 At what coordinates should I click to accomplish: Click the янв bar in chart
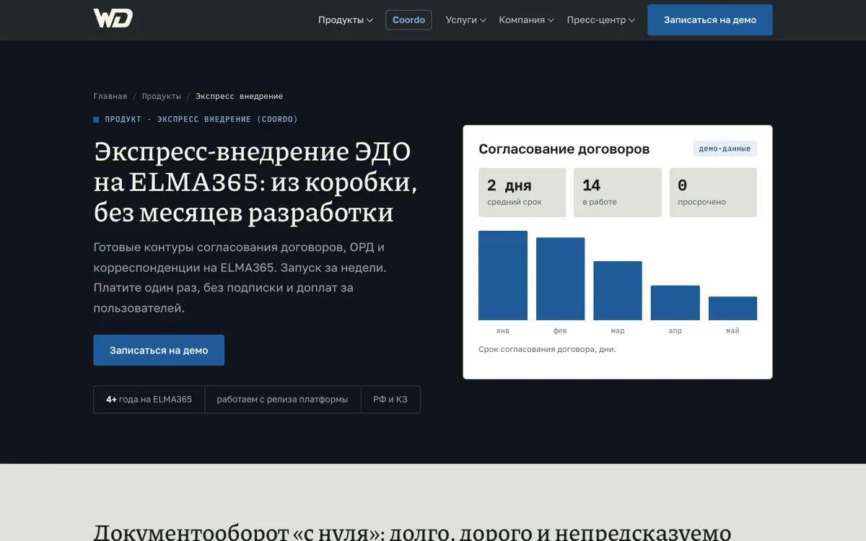(x=503, y=276)
